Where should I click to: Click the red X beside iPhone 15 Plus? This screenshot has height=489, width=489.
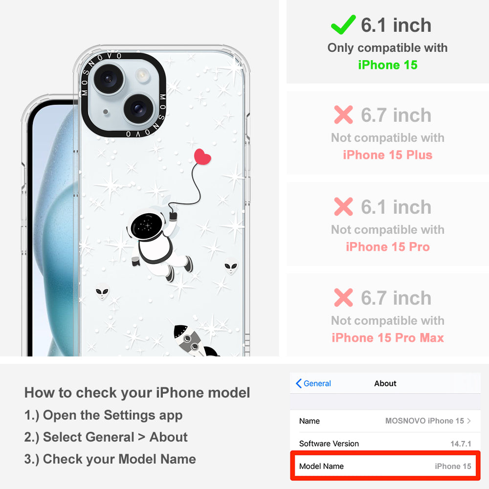[343, 115]
